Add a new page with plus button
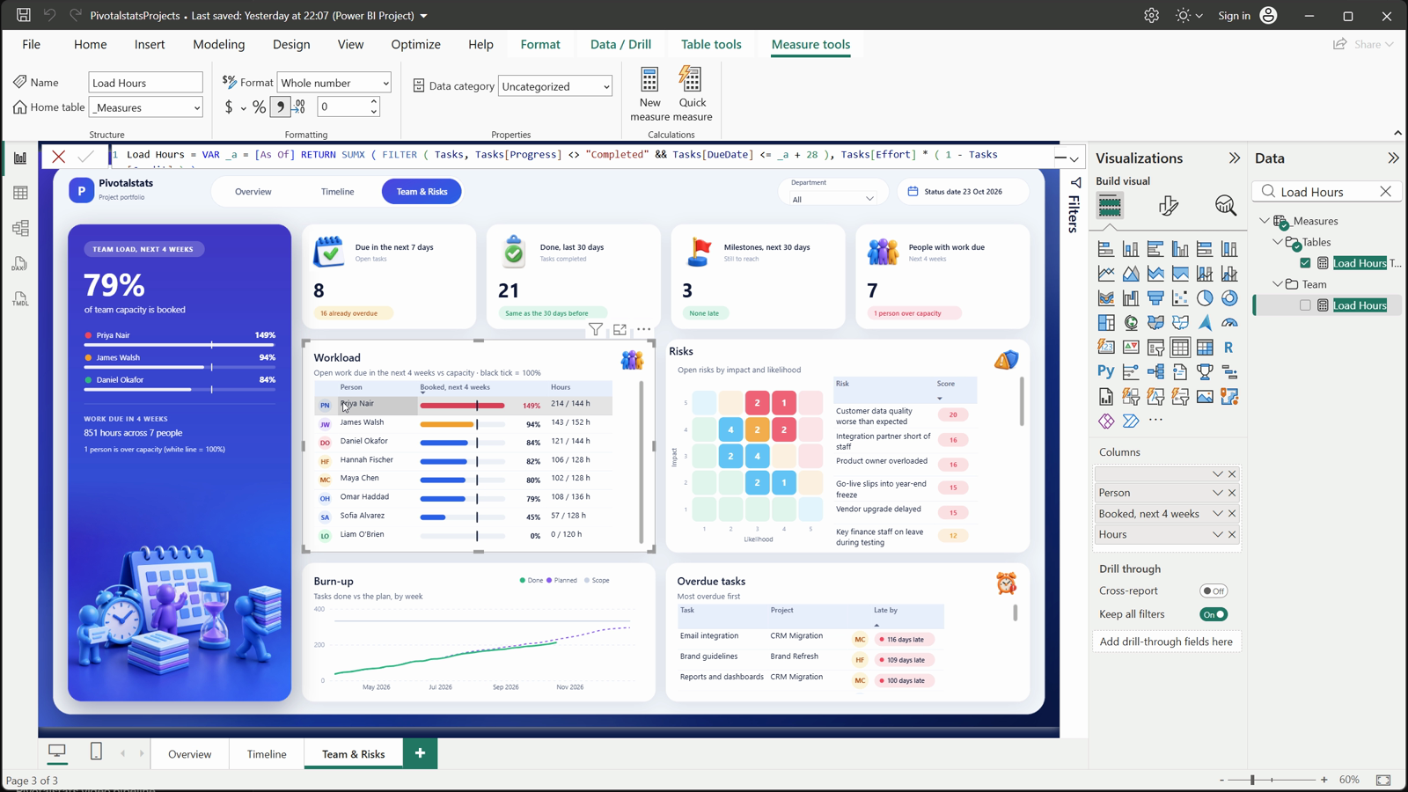 [x=420, y=753]
